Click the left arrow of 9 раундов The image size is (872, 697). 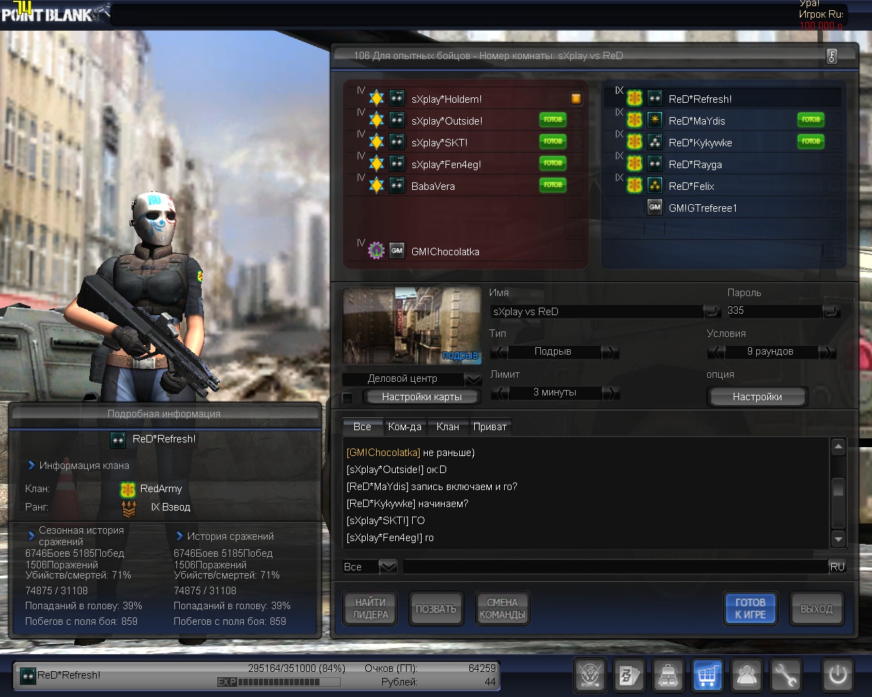[717, 352]
